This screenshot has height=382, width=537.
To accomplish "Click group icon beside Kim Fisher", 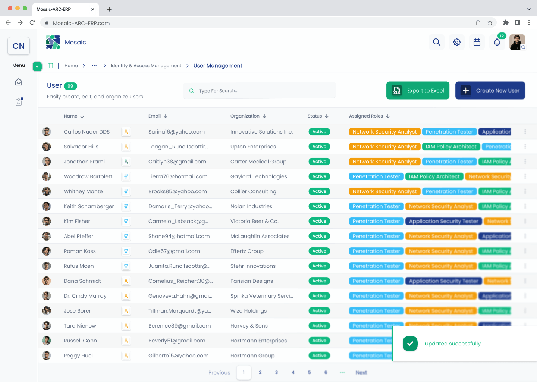I will tap(126, 221).
